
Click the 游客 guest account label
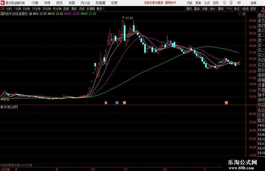pyautogui.click(x=254, y=3)
